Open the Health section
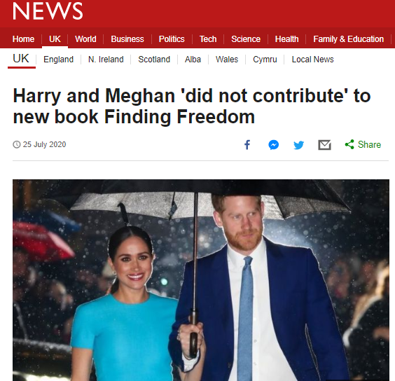395x381 pixels. point(287,39)
